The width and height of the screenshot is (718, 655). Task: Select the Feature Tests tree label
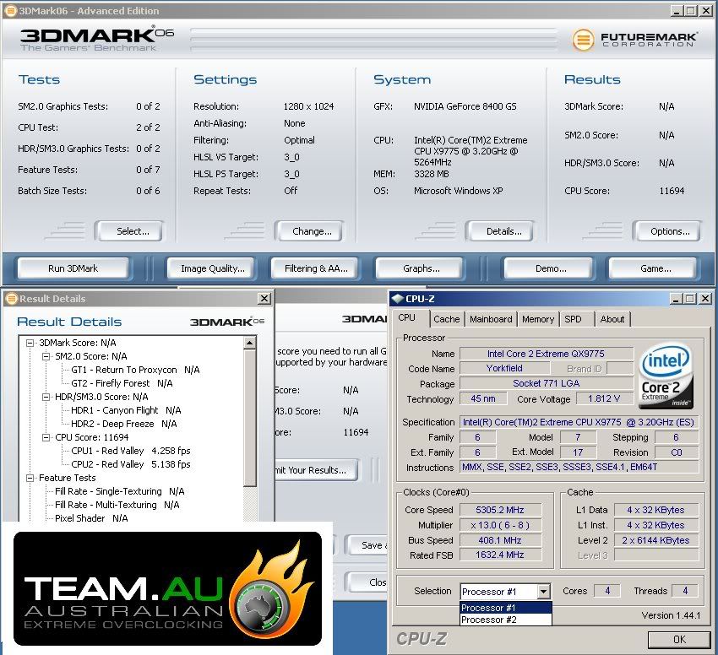pyautogui.click(x=68, y=478)
